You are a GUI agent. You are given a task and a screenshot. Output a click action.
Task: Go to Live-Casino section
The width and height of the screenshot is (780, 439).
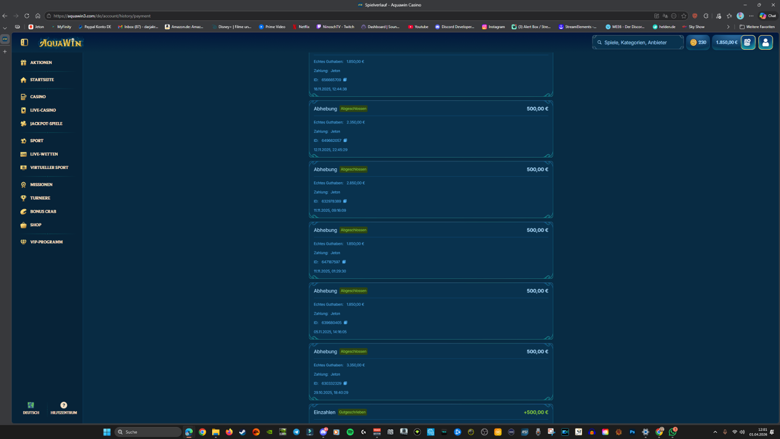pyautogui.click(x=43, y=110)
